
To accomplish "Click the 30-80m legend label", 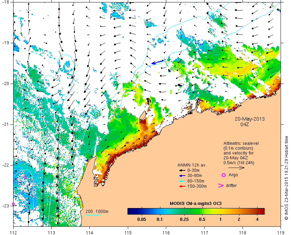I will click(194, 176).
